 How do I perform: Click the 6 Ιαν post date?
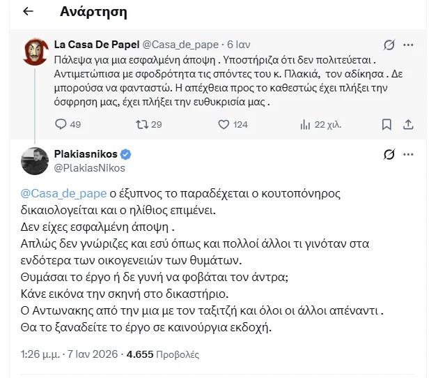click(x=240, y=44)
